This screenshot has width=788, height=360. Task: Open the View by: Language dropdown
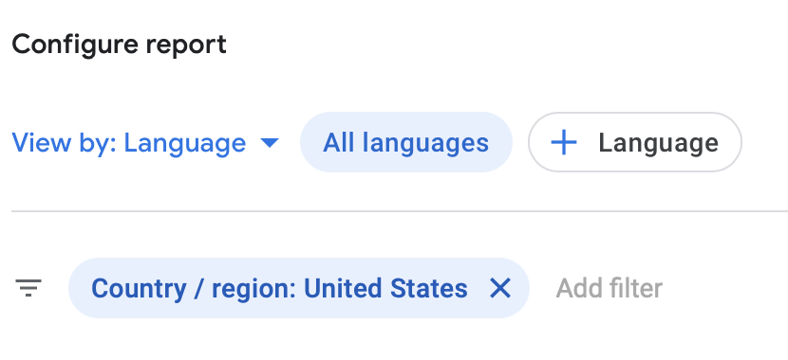tap(145, 143)
